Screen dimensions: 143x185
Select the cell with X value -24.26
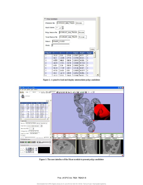click(x=56, y=56)
